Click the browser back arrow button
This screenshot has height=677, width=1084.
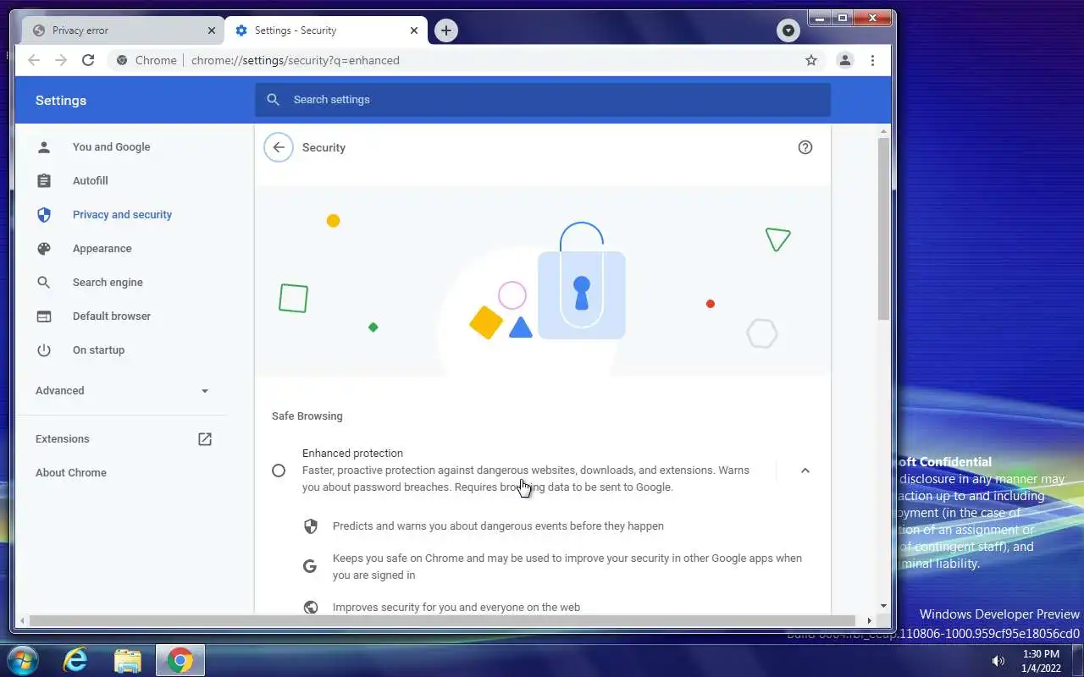click(x=34, y=60)
